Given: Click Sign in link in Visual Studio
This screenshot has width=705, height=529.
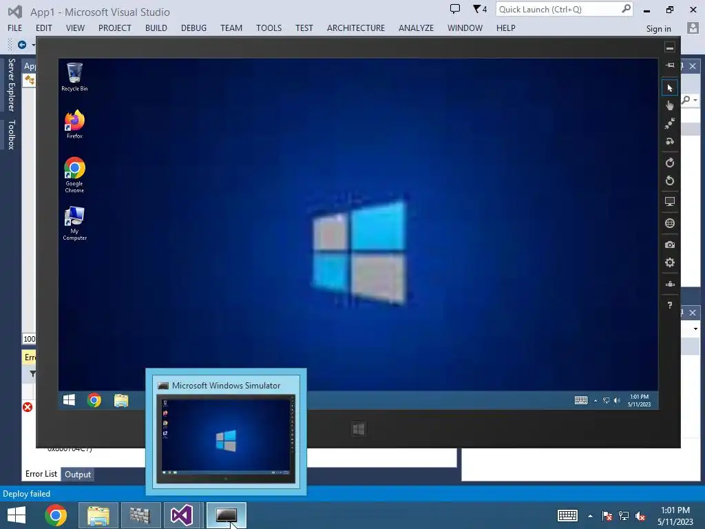Looking at the screenshot, I should pos(659,29).
